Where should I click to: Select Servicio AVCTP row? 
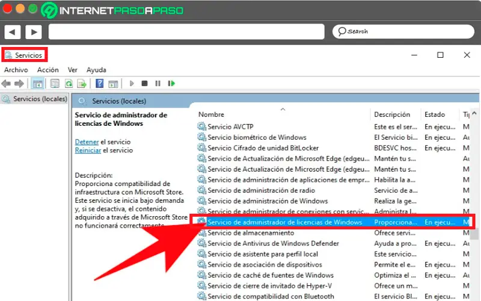(333, 126)
